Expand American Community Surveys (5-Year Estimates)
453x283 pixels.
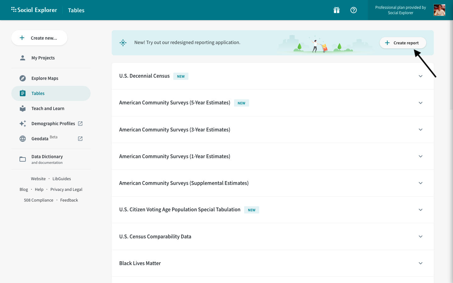pyautogui.click(x=421, y=103)
